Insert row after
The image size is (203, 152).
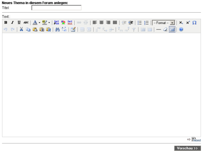(x=105, y=29)
